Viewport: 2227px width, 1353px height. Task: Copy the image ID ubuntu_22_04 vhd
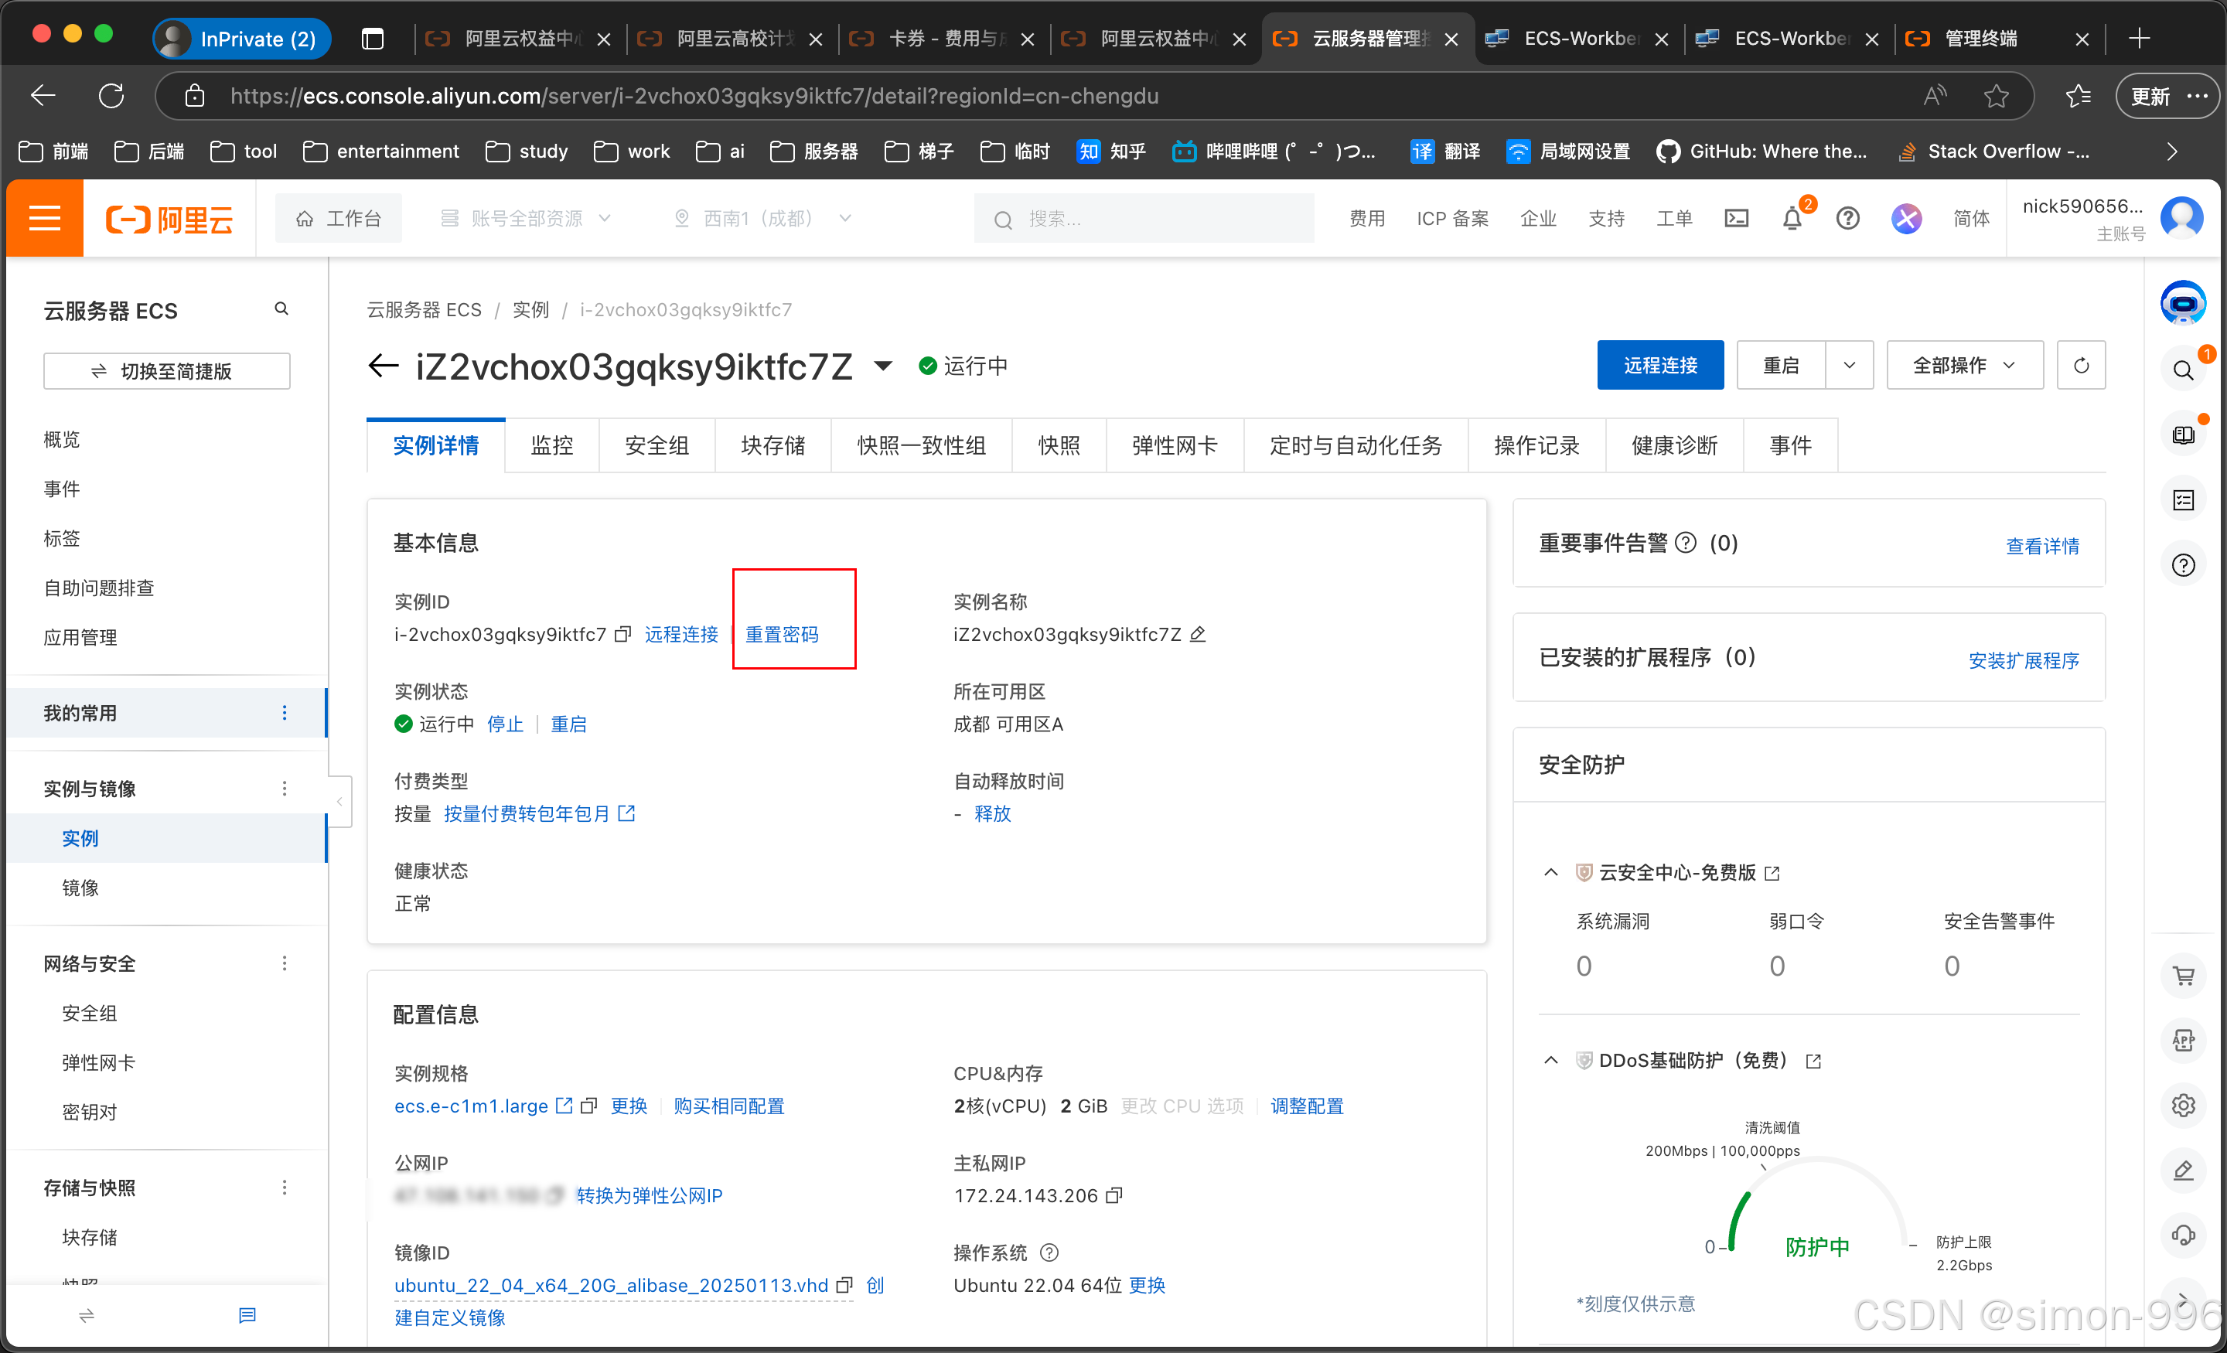pos(844,1285)
